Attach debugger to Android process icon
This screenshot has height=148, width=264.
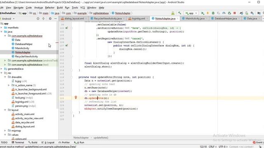pyautogui.click(x=229, y=13)
